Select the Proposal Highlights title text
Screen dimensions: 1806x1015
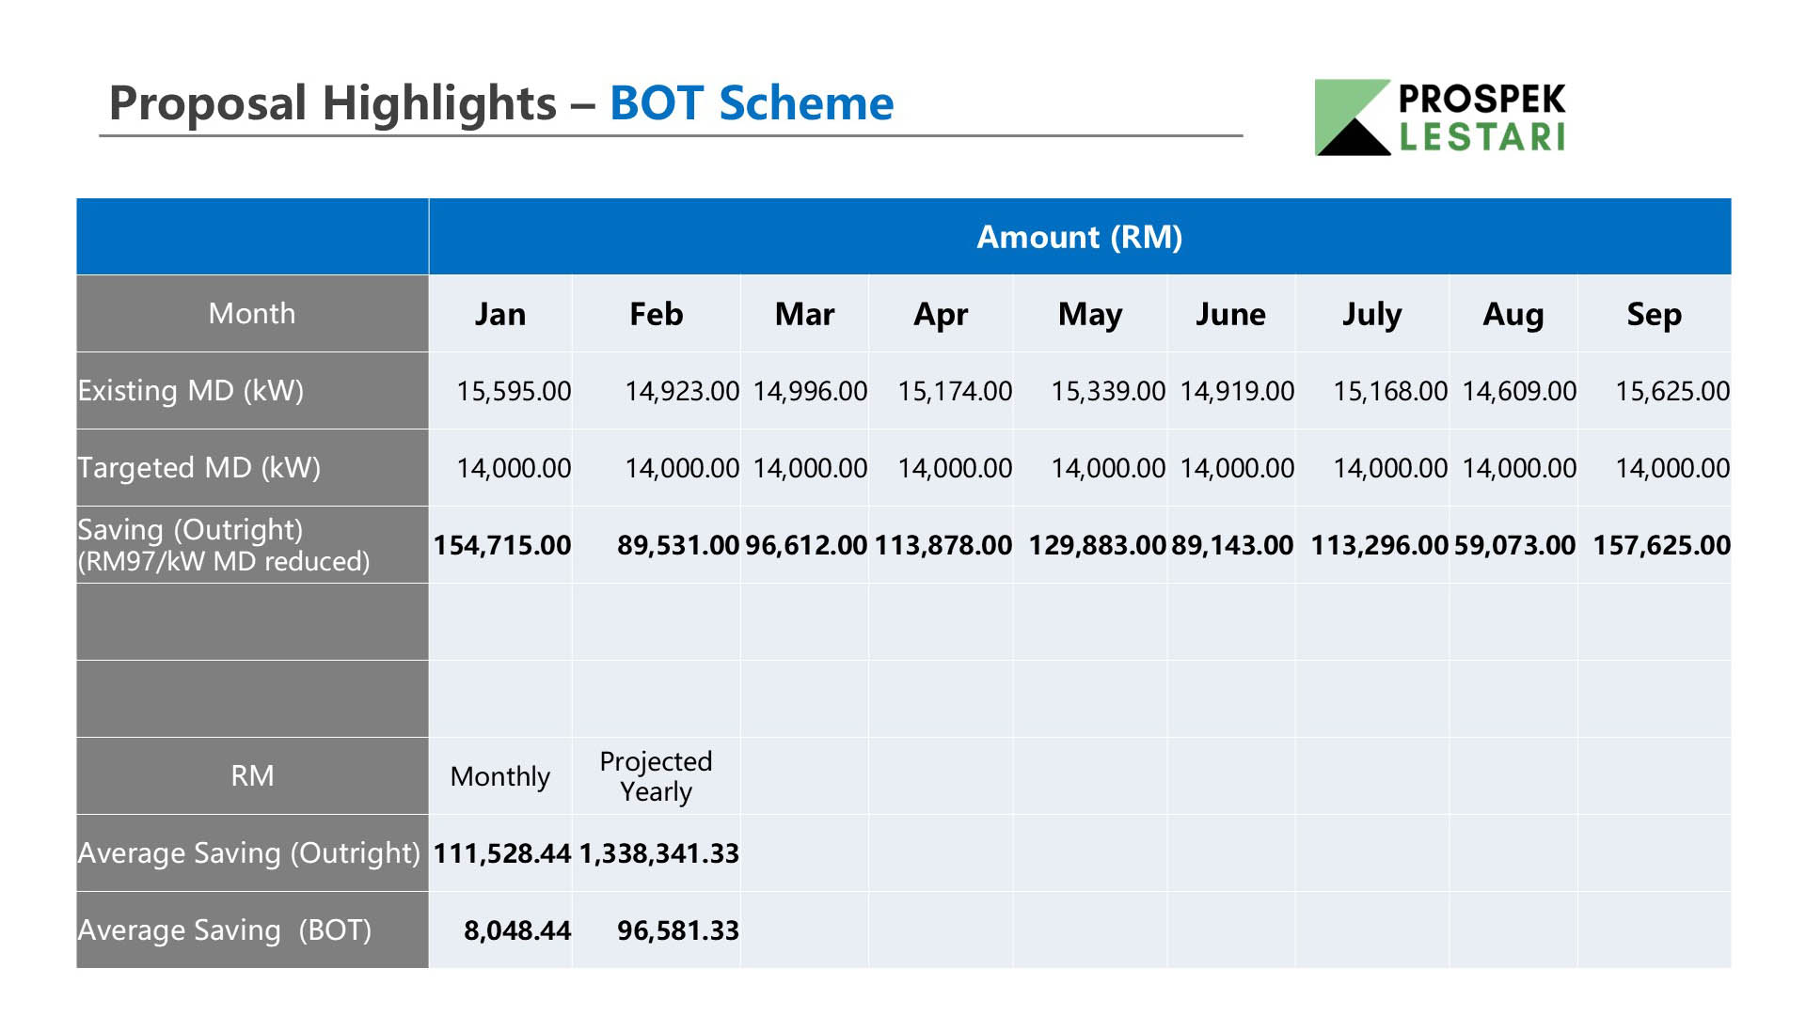tap(332, 102)
